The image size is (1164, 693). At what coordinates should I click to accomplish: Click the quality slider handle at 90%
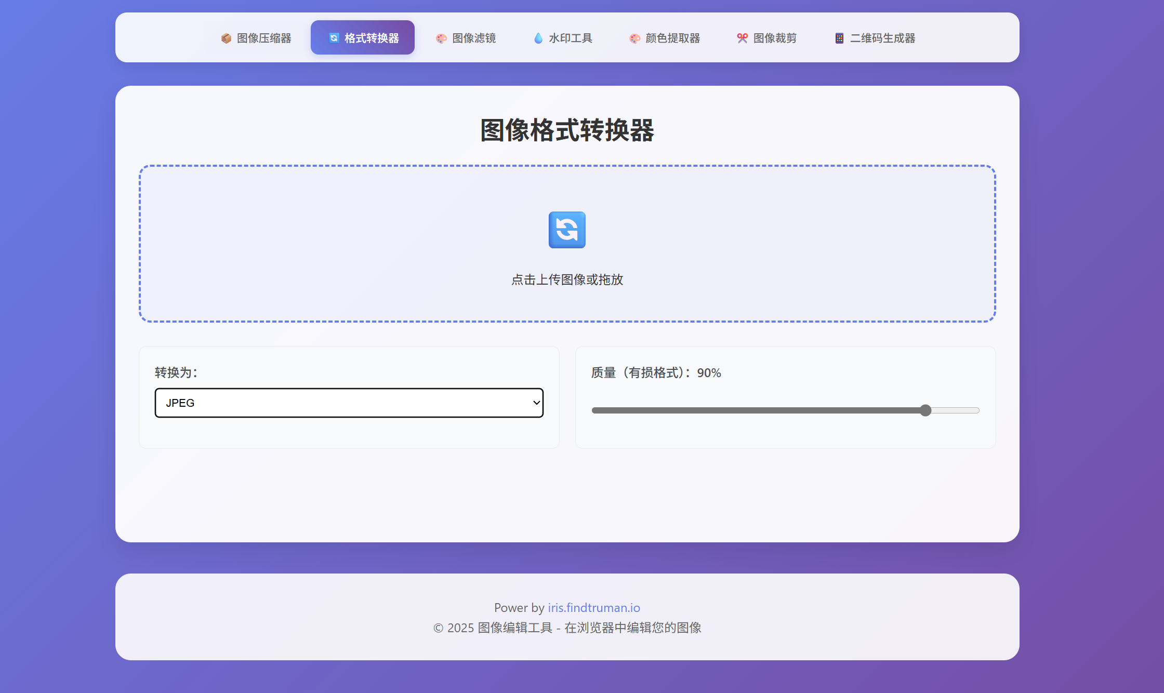coord(925,410)
